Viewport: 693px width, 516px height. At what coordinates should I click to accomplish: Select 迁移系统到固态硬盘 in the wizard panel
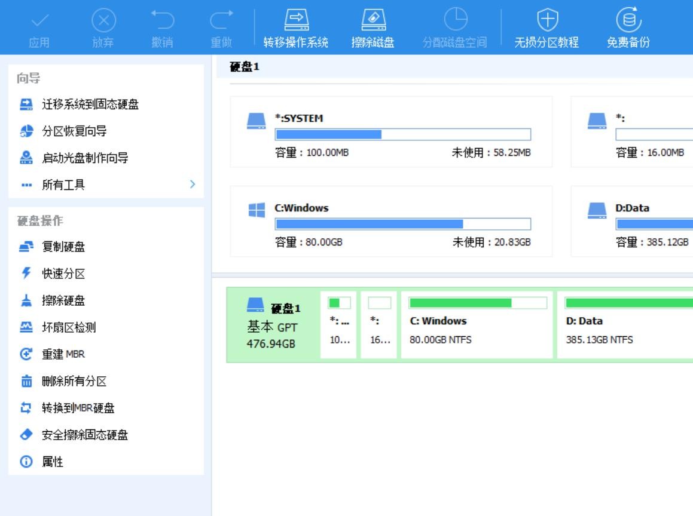coord(90,105)
